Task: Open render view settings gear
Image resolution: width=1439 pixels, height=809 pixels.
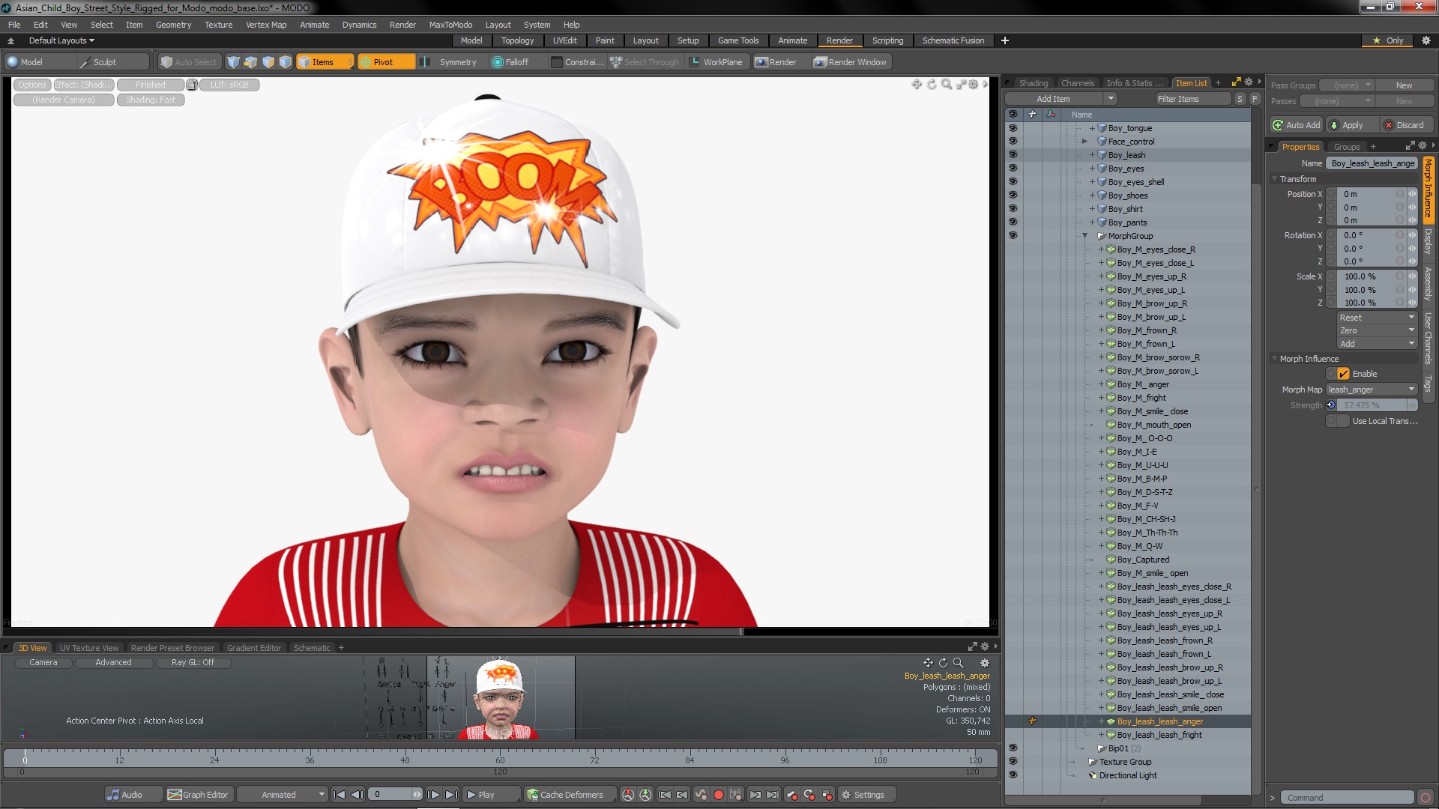Action: [974, 85]
